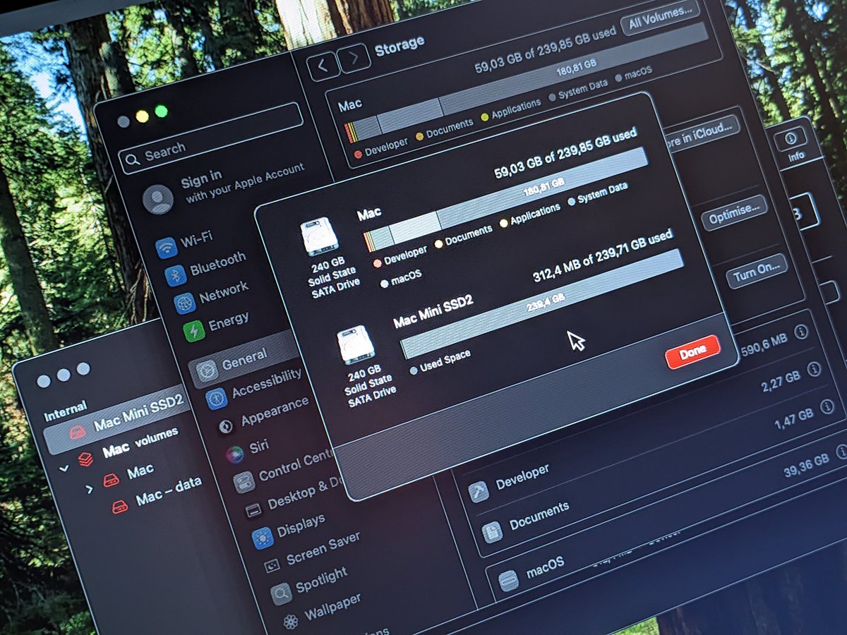Go back with the left arrow button
The width and height of the screenshot is (847, 635).
pos(323,66)
